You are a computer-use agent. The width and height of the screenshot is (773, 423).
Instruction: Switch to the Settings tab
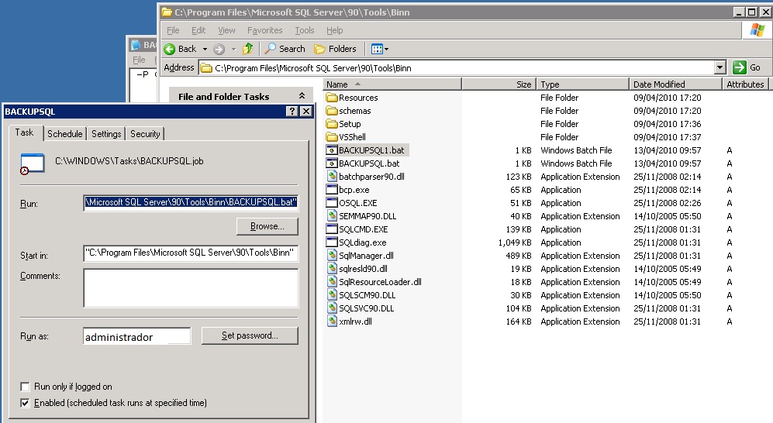point(106,133)
